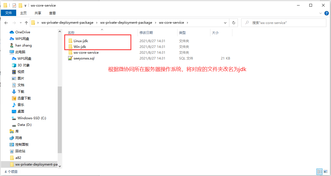Open 迅雷下载 folder in navigation pane

point(24,98)
